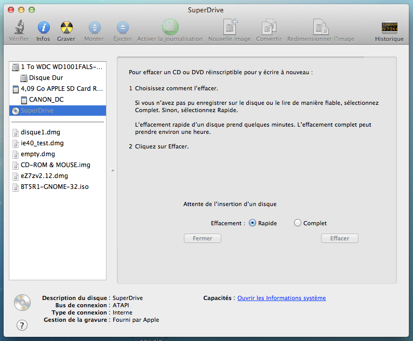Click the large CD disc icon at bottom
Screen dimensions: 413x341
point(22,303)
